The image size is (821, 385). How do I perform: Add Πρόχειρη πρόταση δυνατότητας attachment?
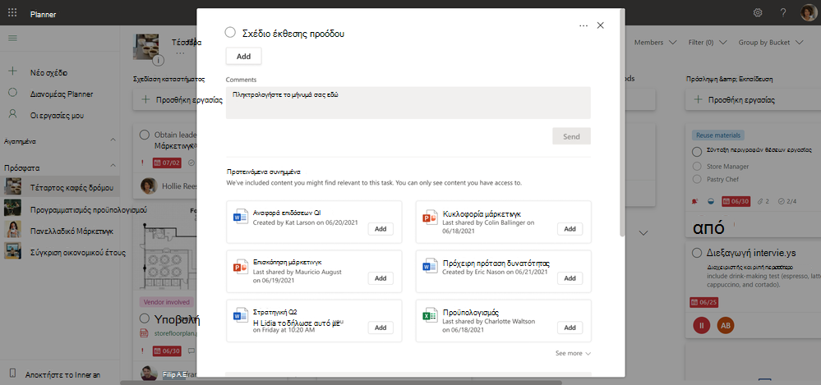tap(570, 278)
